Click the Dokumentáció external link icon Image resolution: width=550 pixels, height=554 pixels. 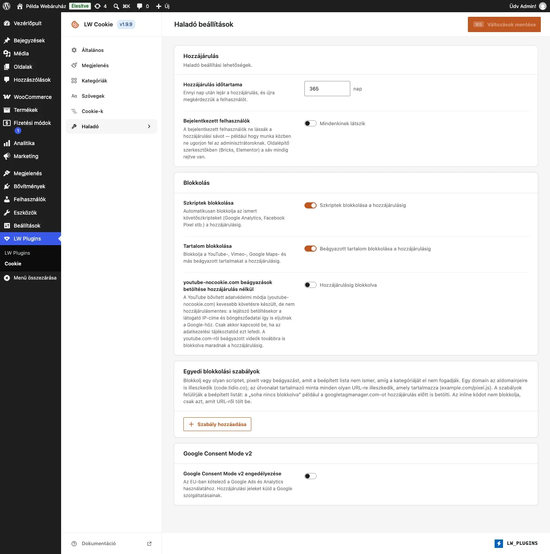click(x=149, y=544)
